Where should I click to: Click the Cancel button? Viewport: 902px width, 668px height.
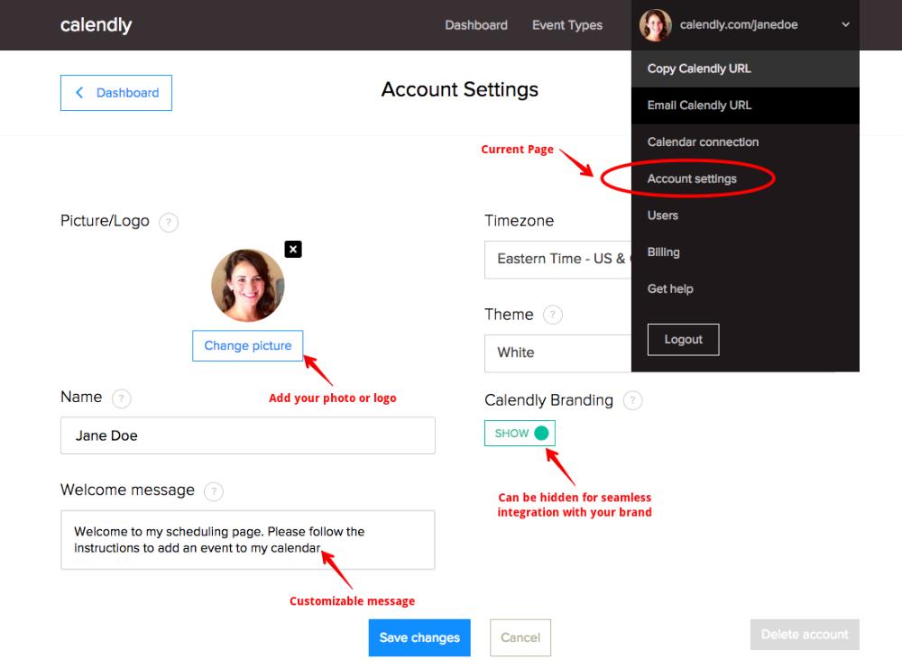pos(520,637)
